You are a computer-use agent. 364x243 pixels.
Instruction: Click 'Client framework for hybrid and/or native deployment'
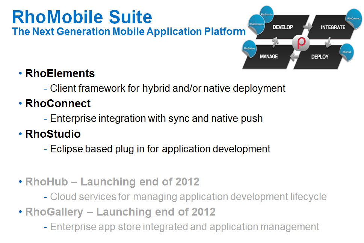[x=168, y=88]
